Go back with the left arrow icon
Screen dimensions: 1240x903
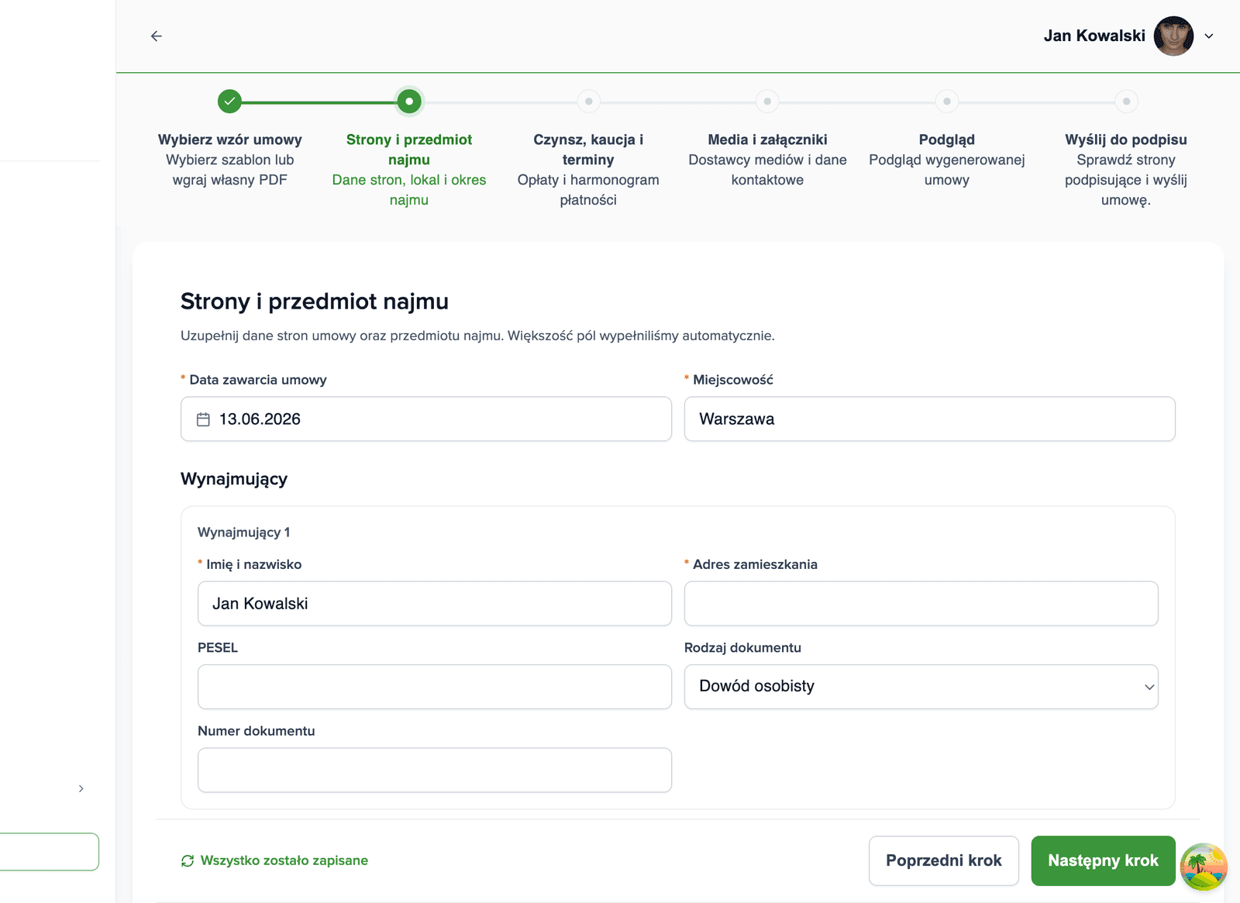point(157,36)
